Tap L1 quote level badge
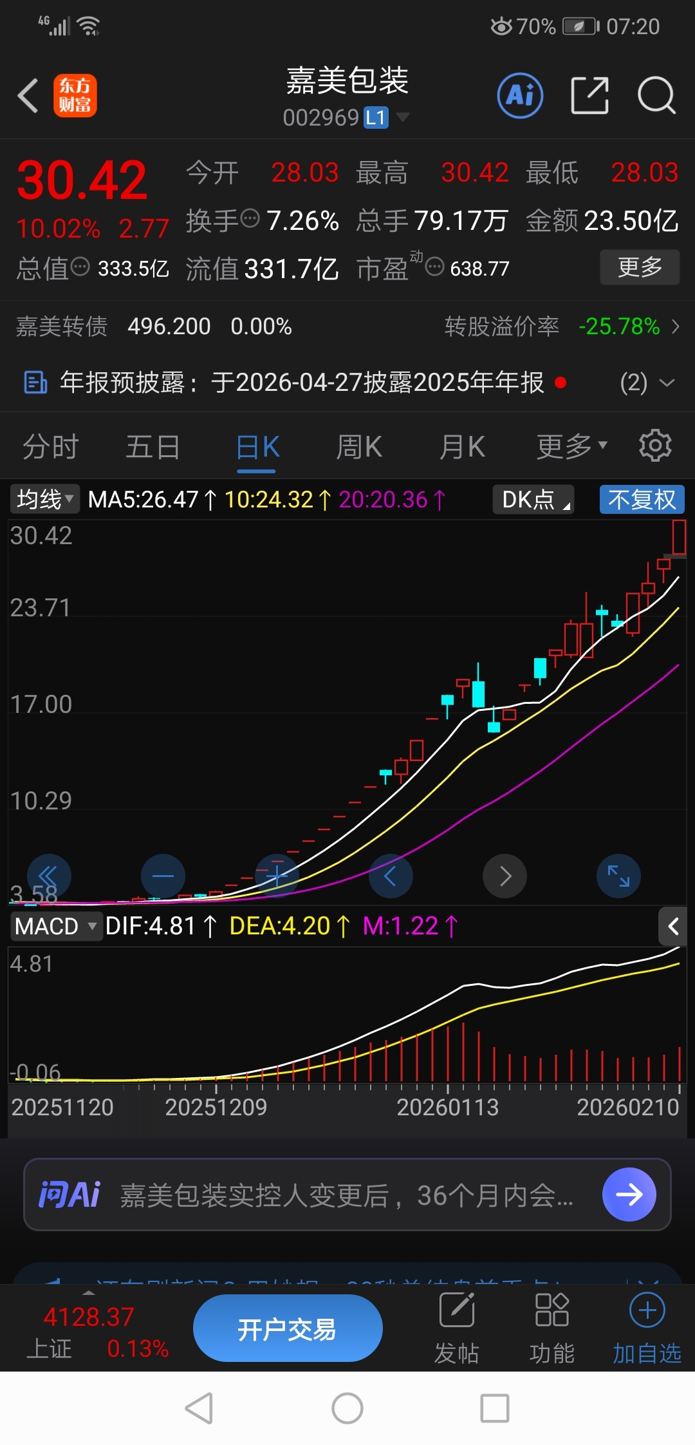Screen dimensions: 695x1445 (376, 117)
